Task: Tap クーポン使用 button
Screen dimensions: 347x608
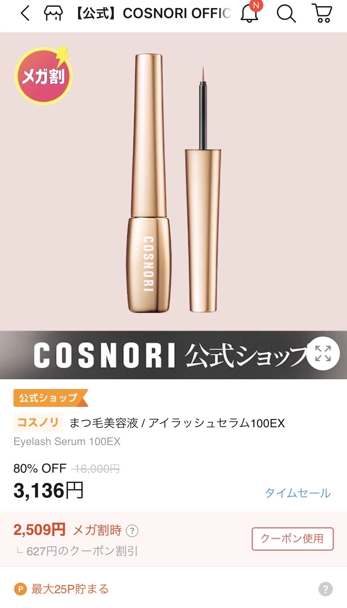Action: [x=292, y=539]
